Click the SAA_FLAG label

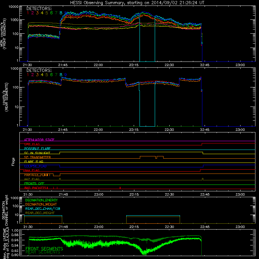point(32,170)
